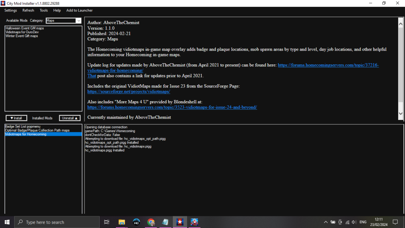This screenshot has height=228, width=405.
Task: Click the volume speaker tray icon
Action: 354,222
